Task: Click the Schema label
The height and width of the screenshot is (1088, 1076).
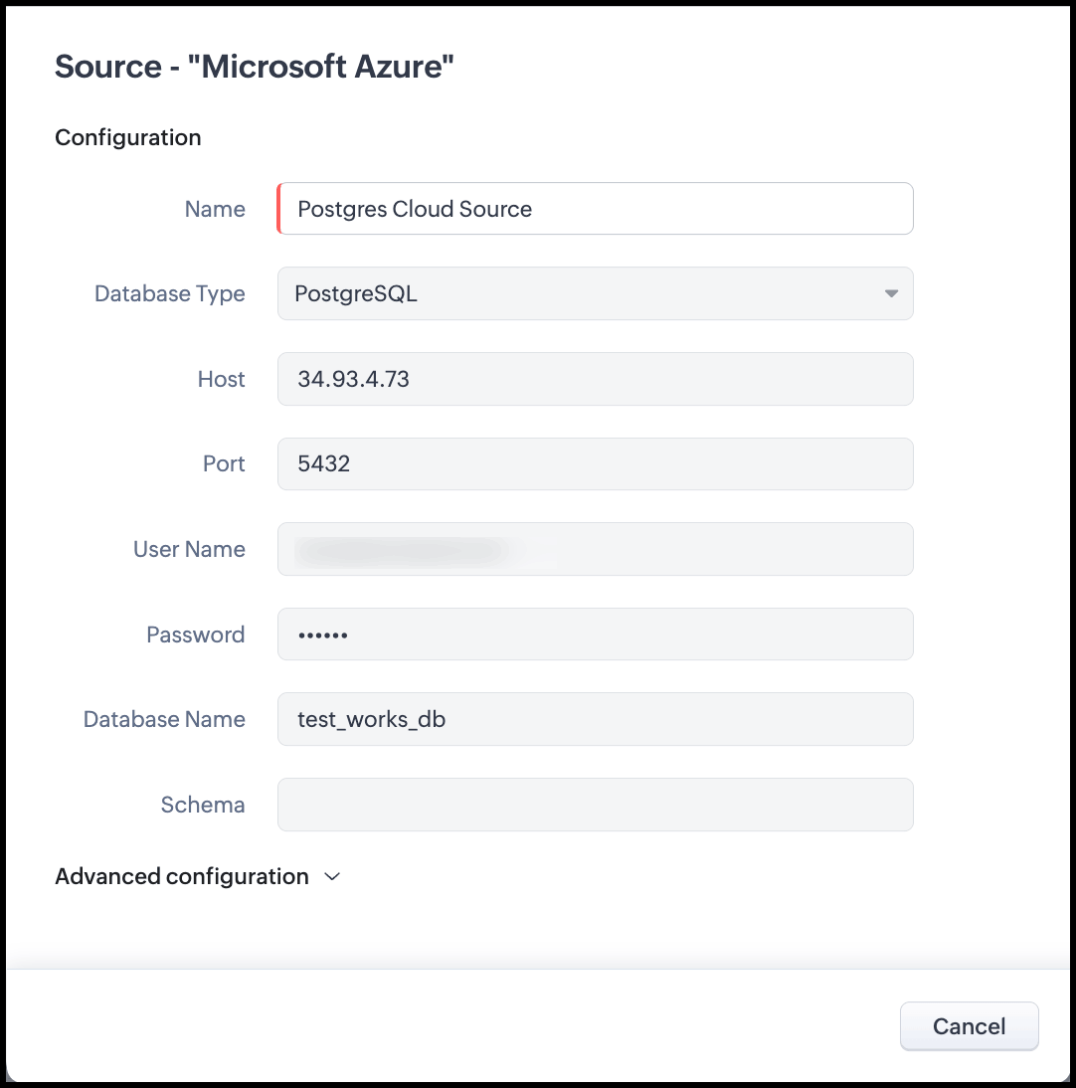Action: coord(203,805)
